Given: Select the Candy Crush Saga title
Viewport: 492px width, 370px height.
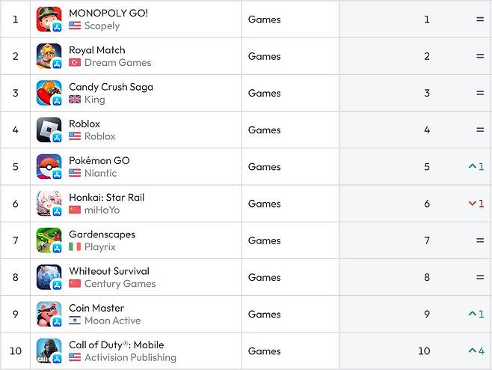Looking at the screenshot, I should tap(111, 87).
